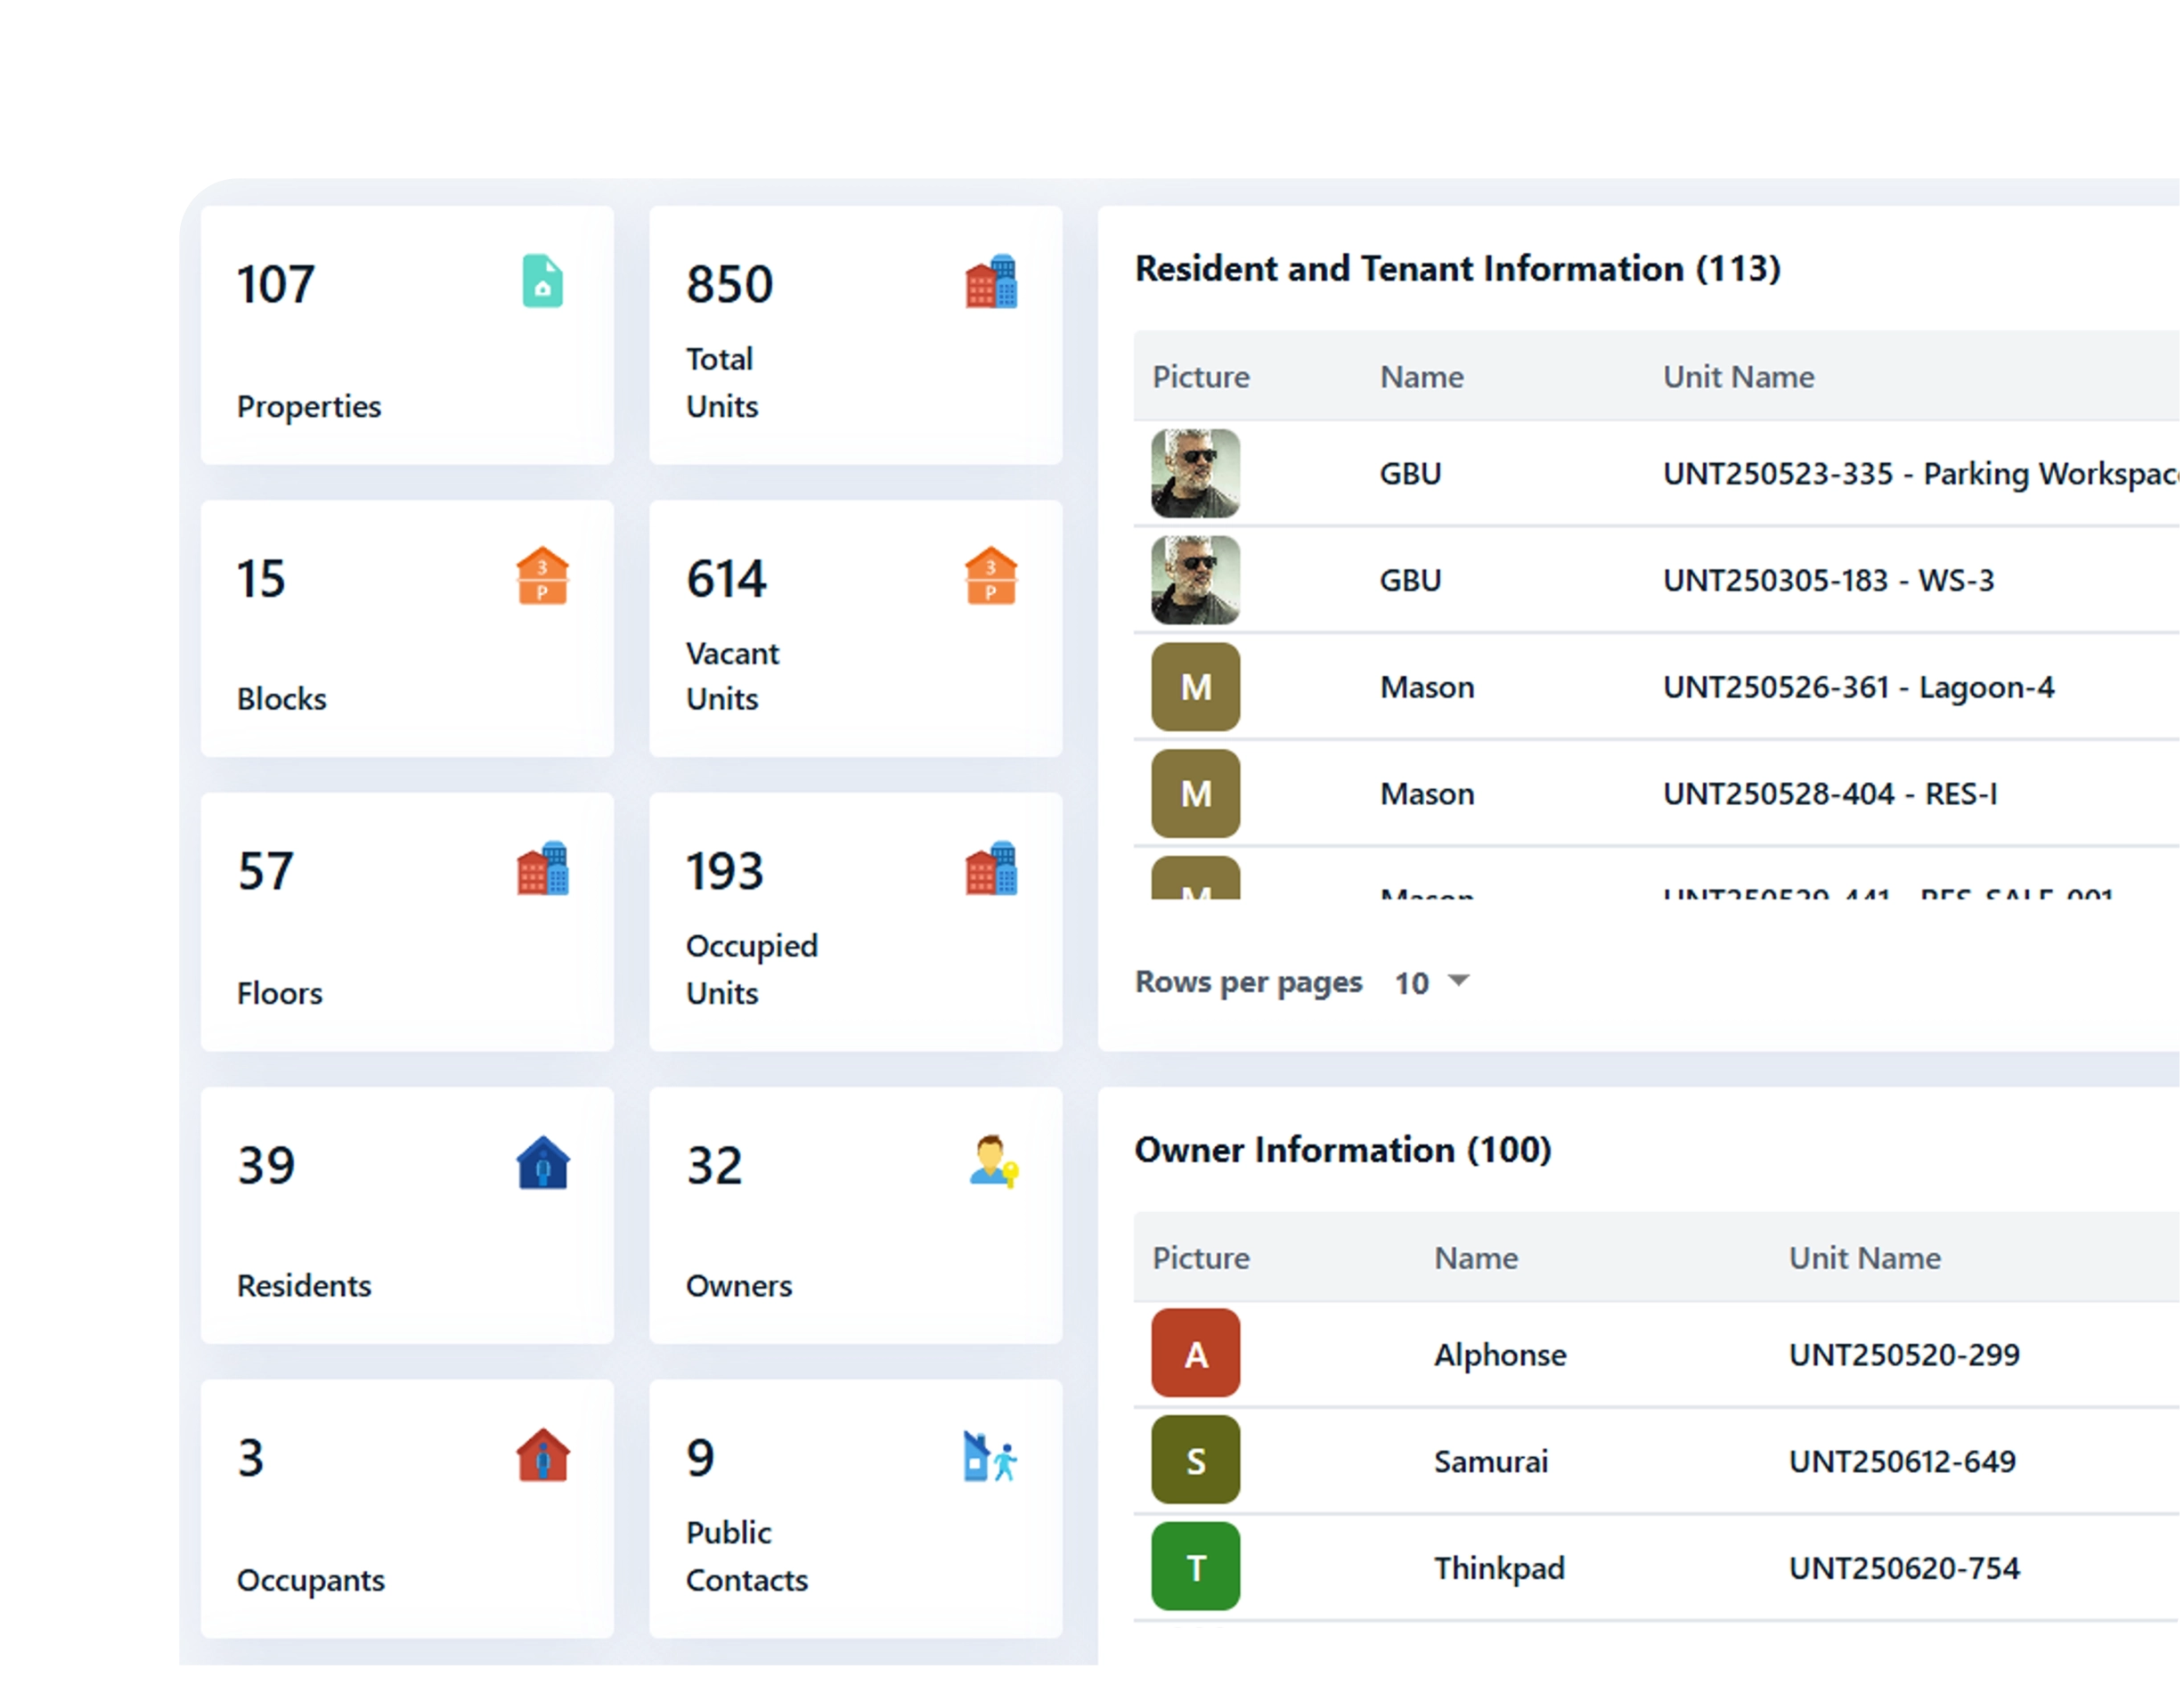The image size is (2184, 1685).
Task: Select the Blocks card icon
Action: pos(542,575)
